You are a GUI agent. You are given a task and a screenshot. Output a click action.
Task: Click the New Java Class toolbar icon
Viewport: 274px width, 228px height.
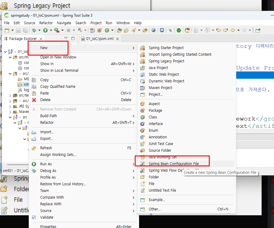coord(107,31)
